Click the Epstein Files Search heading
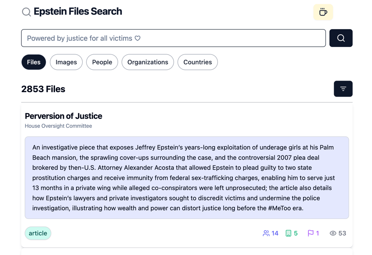 click(78, 12)
